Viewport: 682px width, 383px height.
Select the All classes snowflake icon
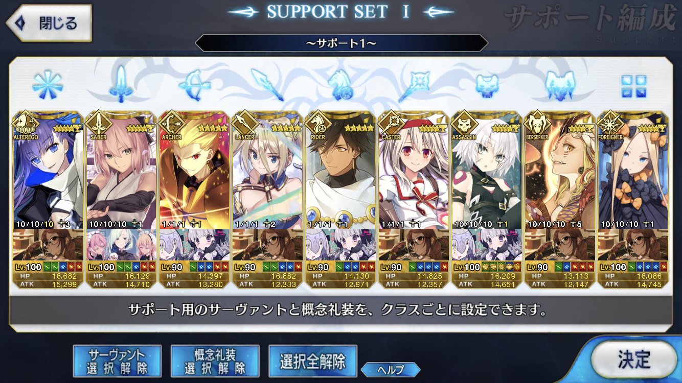click(x=48, y=84)
